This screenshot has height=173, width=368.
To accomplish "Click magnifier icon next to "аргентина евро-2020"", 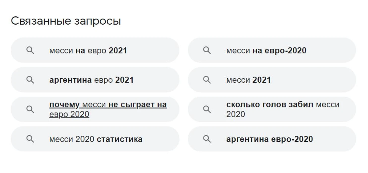I will coord(207,139).
